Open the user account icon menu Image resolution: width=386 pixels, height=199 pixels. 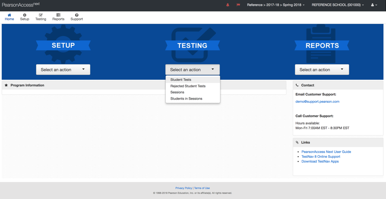point(374,5)
